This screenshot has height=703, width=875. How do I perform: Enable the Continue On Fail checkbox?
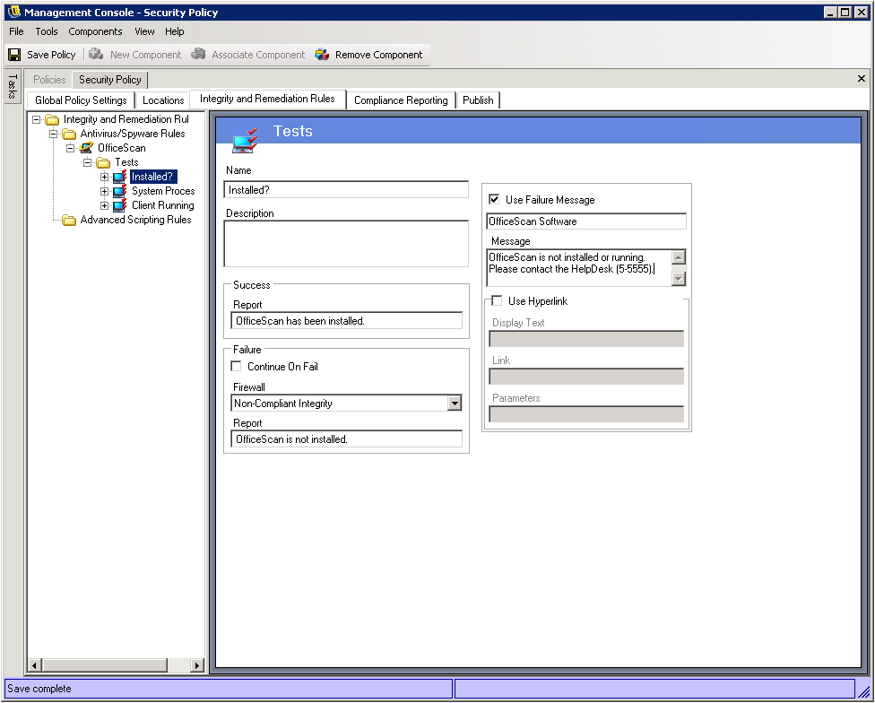(x=236, y=366)
